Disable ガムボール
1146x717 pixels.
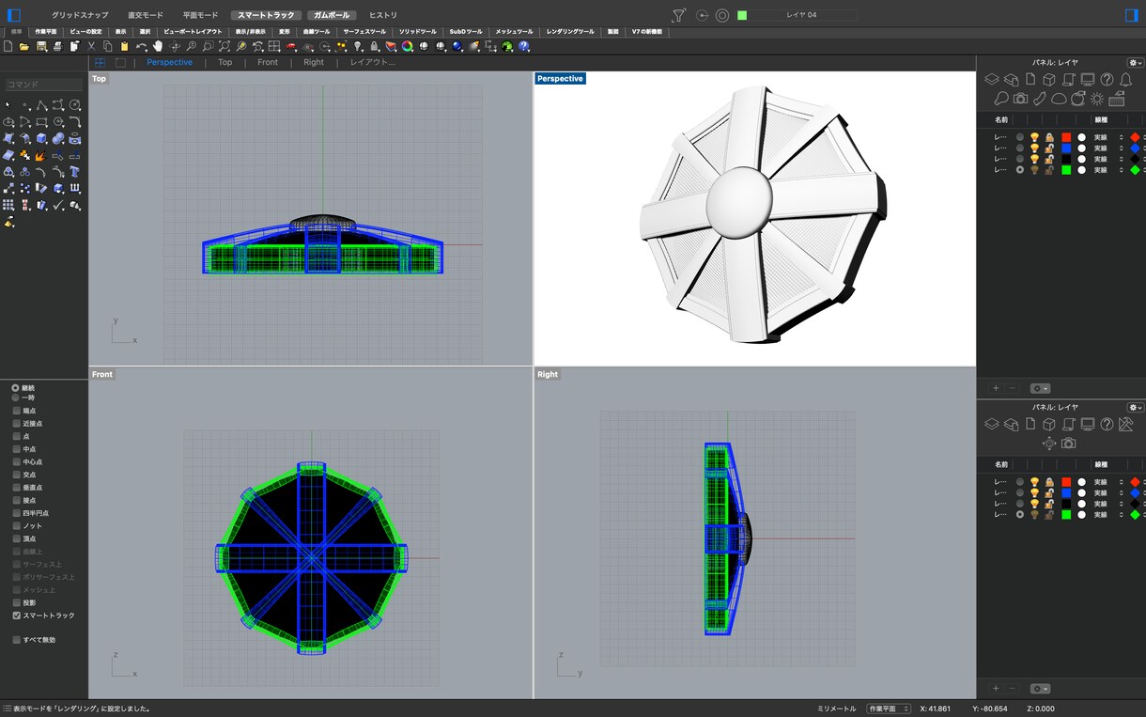coord(332,15)
